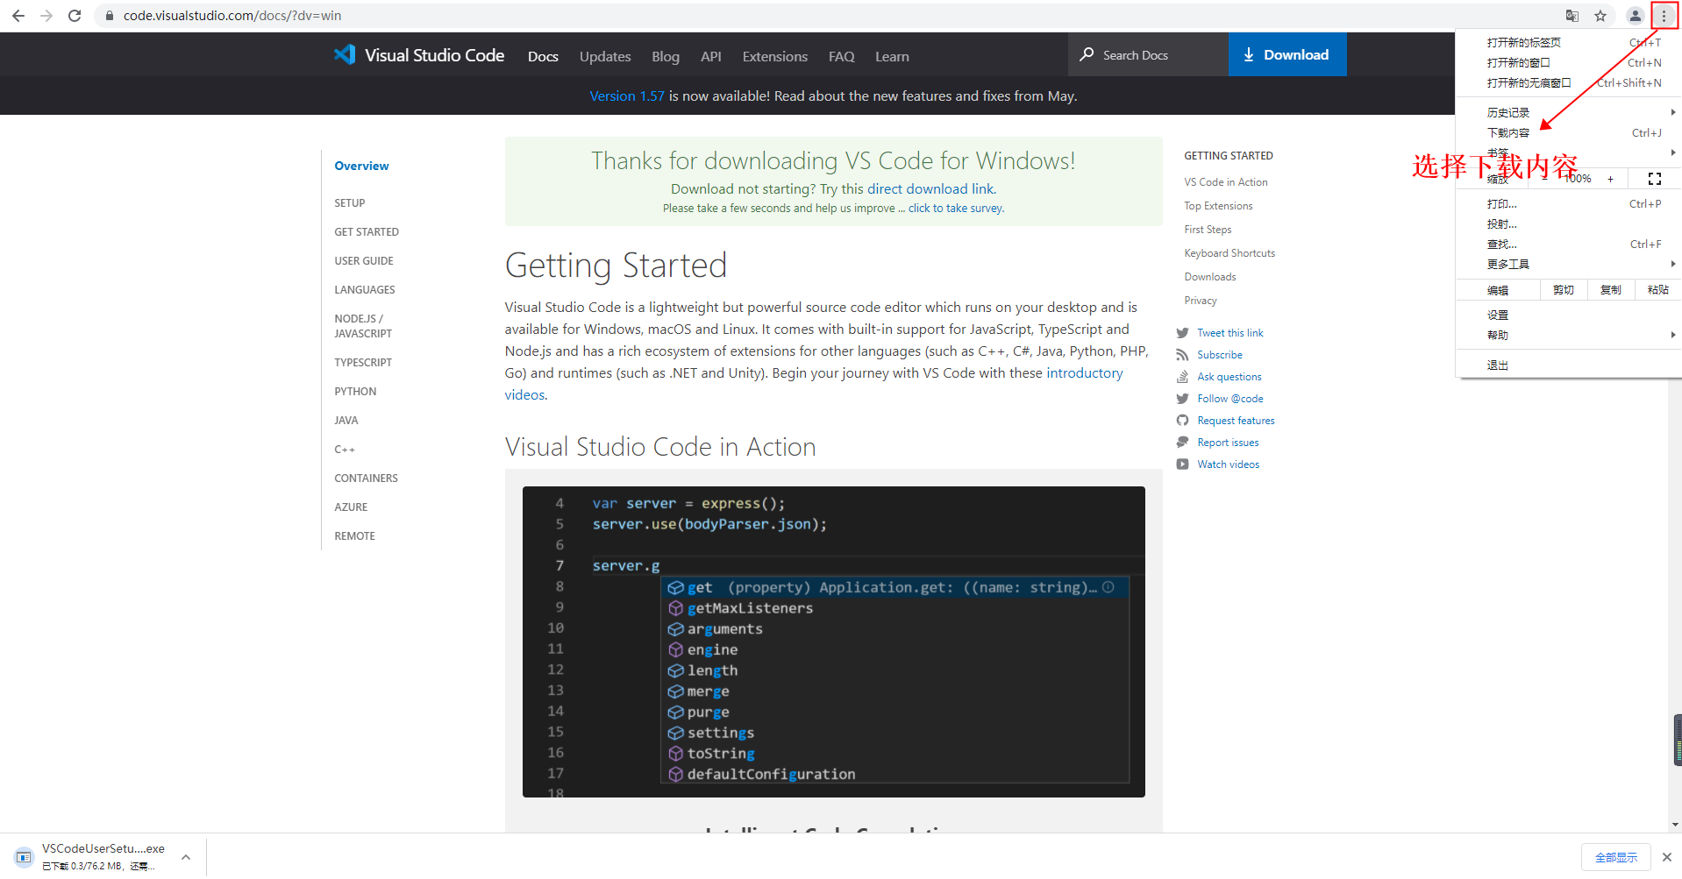
Task: Select 查找... menu item
Action: tap(1568, 244)
